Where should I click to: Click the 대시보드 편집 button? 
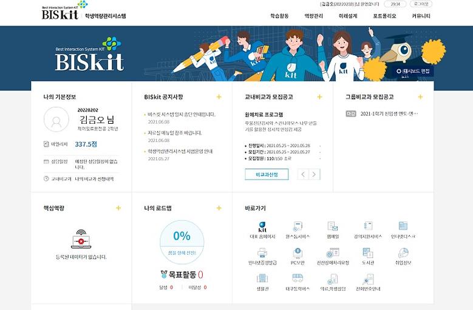pyautogui.click(x=413, y=71)
